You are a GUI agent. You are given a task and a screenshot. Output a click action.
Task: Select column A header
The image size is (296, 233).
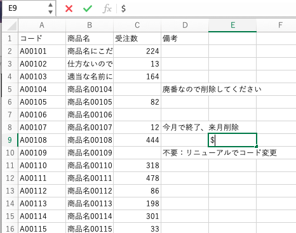tap(42, 25)
